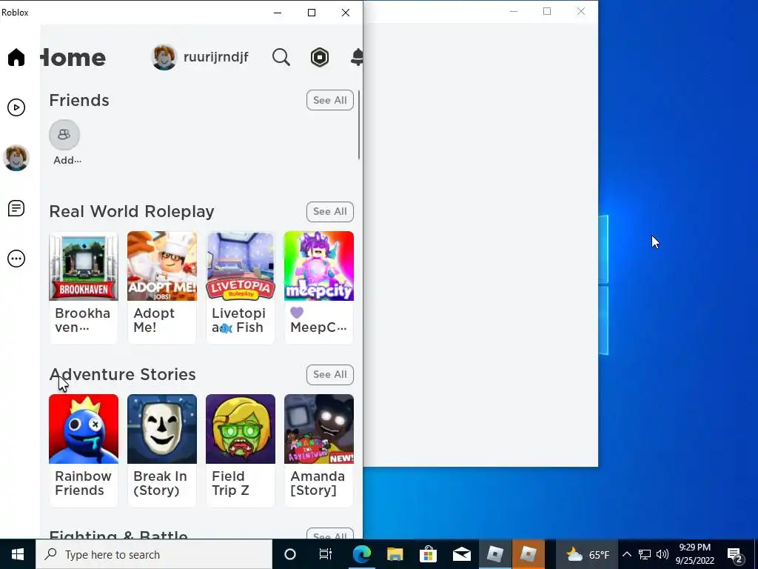Open Mail app from taskbar
This screenshot has height=569, width=758.
462,554
